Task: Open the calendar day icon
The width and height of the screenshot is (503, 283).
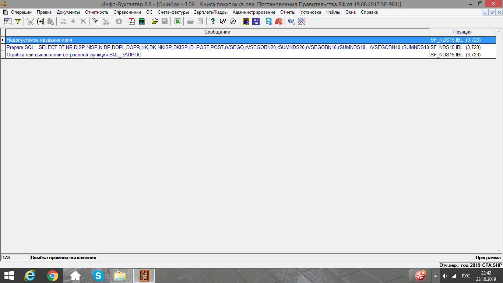Action: [131, 21]
